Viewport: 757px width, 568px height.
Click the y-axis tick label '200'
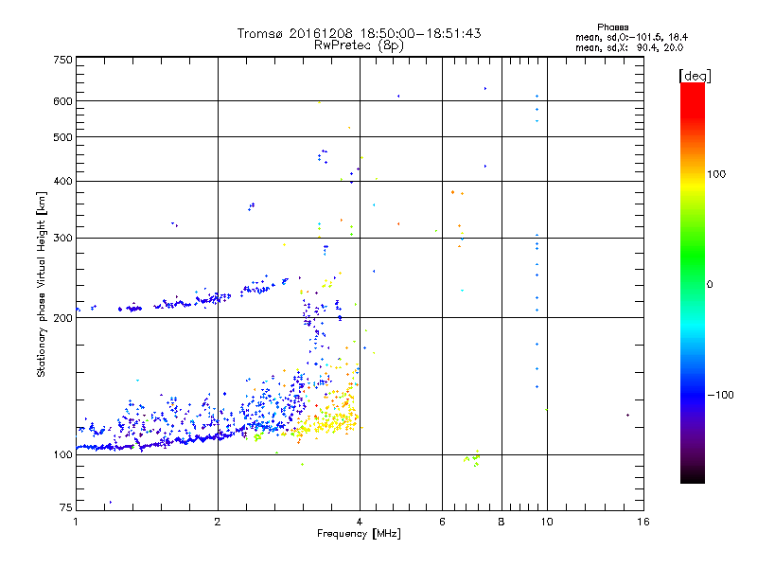[62, 318]
